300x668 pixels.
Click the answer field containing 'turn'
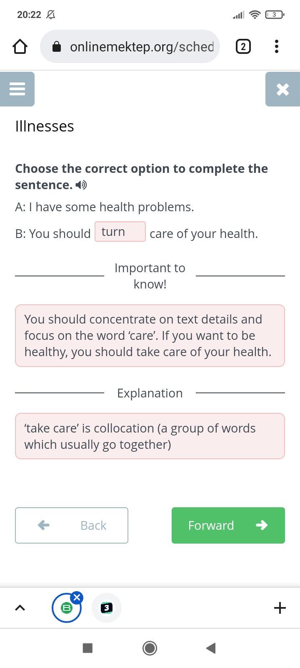click(x=120, y=232)
